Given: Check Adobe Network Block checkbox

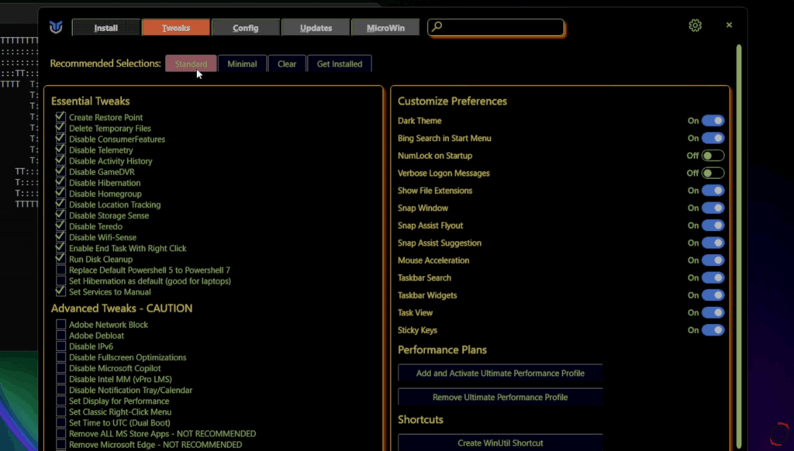Looking at the screenshot, I should tap(60, 325).
